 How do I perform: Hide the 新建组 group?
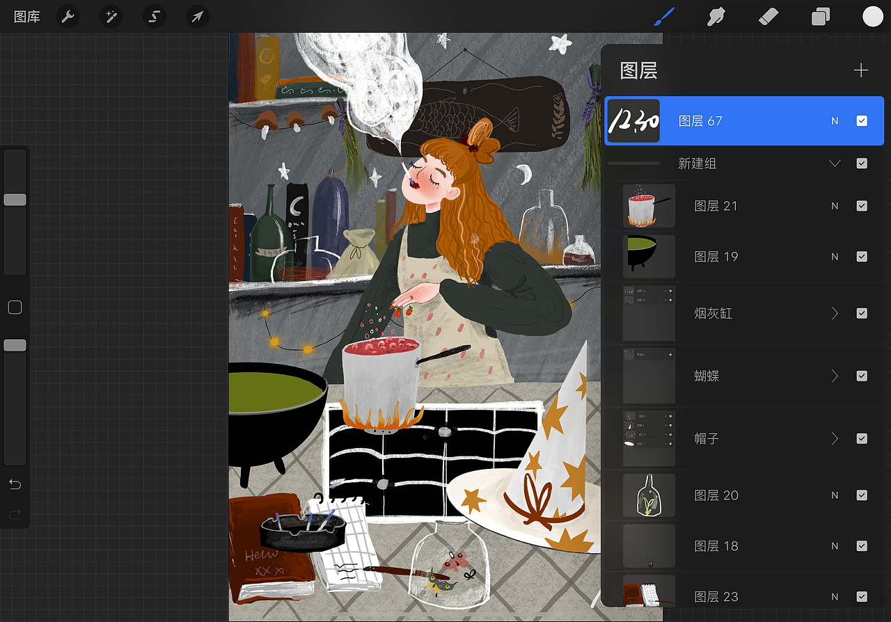(862, 164)
